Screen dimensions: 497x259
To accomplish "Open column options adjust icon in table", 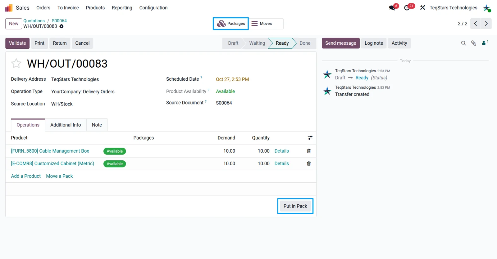I will (x=310, y=138).
